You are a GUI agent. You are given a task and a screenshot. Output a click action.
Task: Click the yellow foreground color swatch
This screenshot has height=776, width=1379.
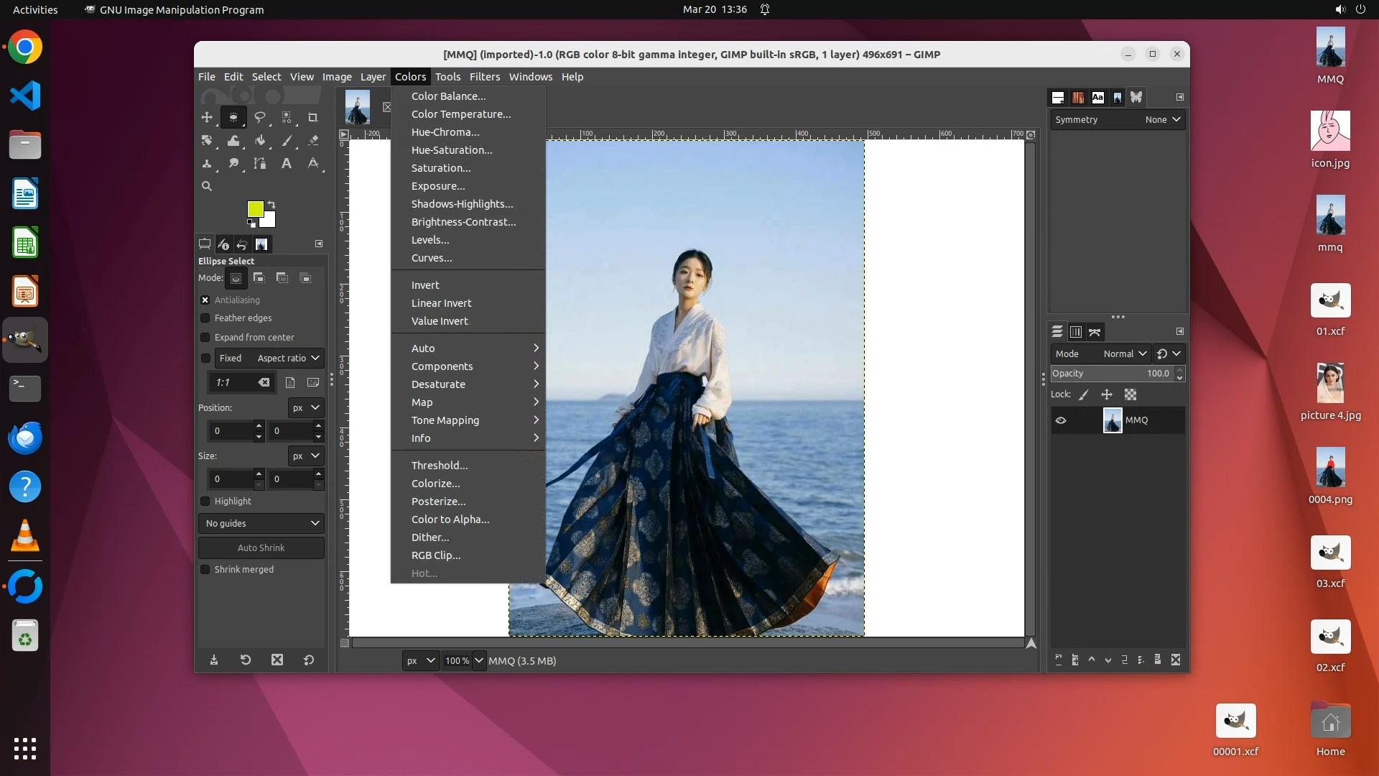tap(254, 208)
